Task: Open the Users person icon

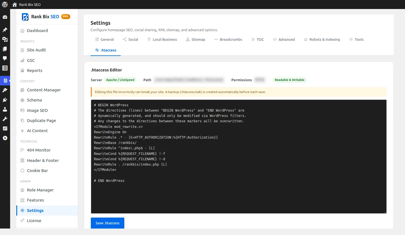Action: tap(5, 109)
